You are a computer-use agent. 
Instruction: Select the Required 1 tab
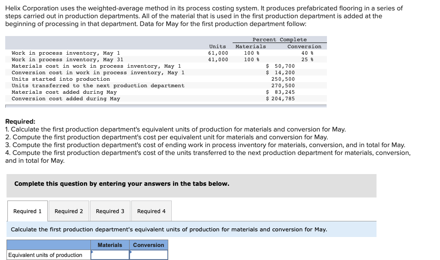27,211
